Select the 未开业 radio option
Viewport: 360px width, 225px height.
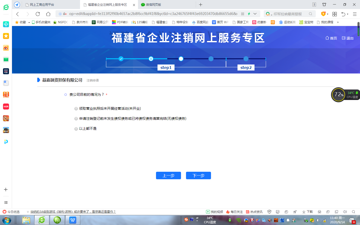tap(76, 108)
